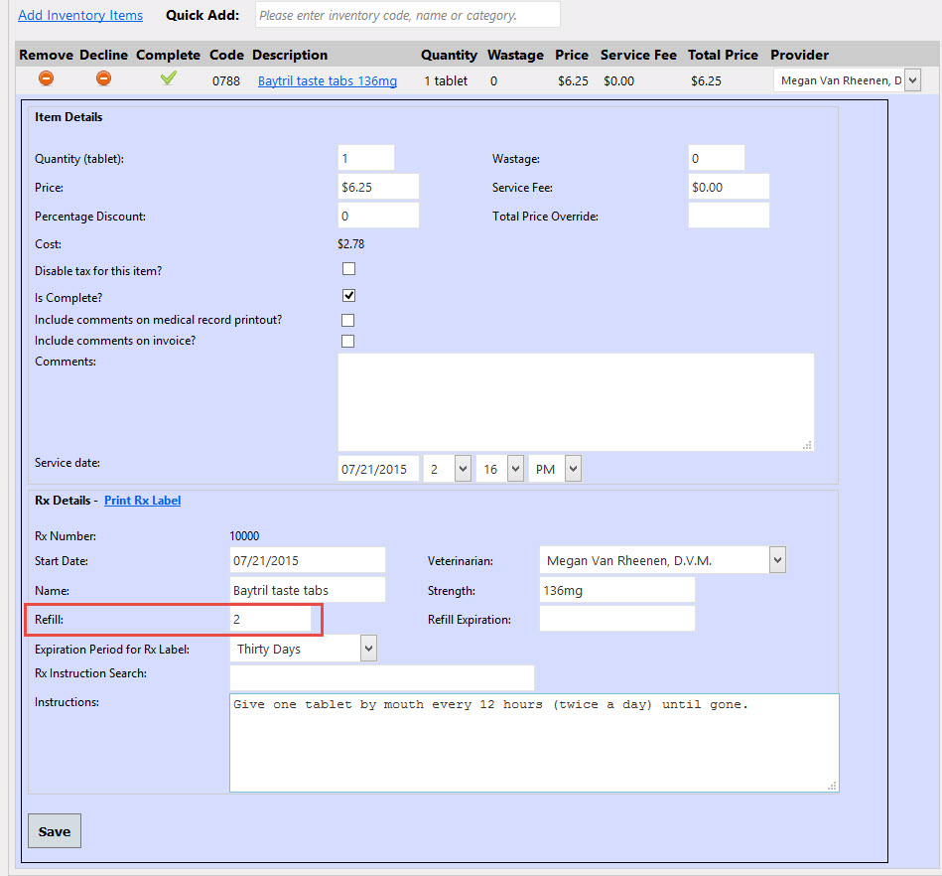Click the Quick Add search field
This screenshot has width=942, height=876.
click(408, 15)
